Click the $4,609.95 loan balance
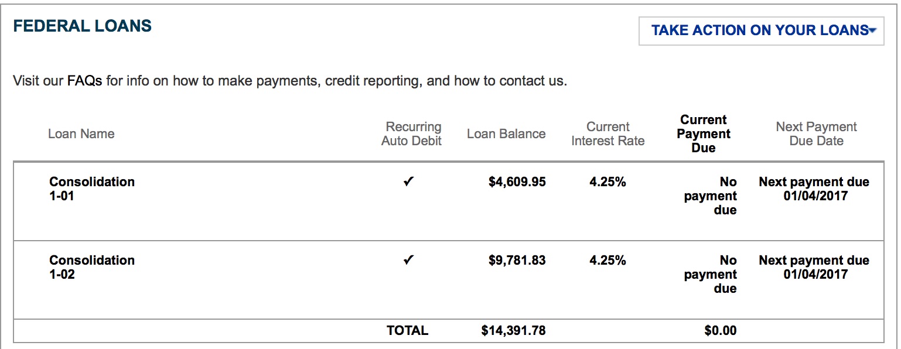901x349 pixels. coord(517,182)
